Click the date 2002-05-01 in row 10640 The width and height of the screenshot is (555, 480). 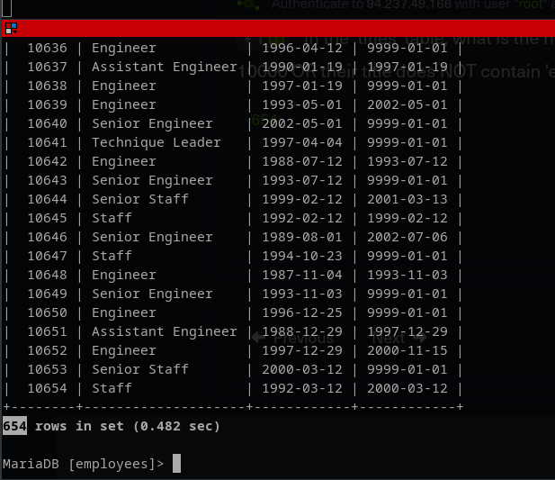(301, 123)
